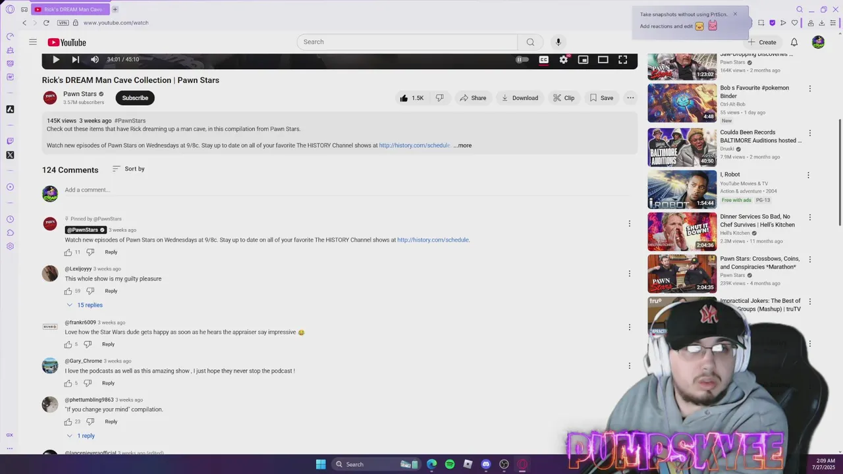
Task: Like the Gary_Chrome comment
Action: pyautogui.click(x=68, y=383)
